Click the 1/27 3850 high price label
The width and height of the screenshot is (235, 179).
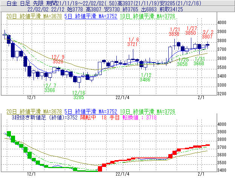click(x=191, y=31)
